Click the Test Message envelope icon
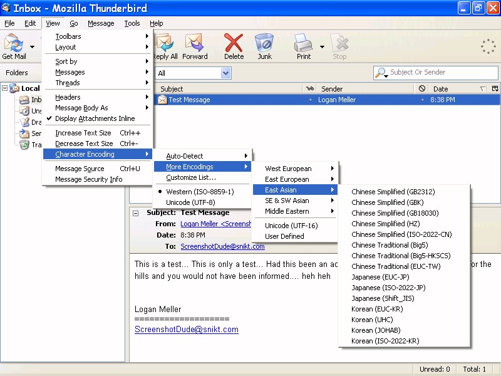This screenshot has width=501, height=376. tap(162, 100)
